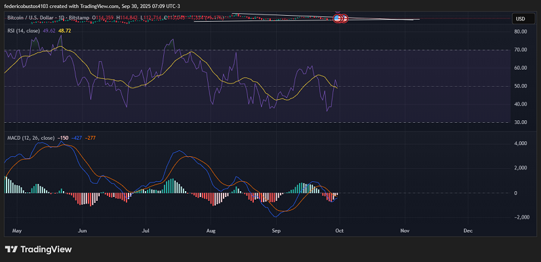
Task: Open the MACD (12, 26, close) indicator label
Action: pos(31,138)
